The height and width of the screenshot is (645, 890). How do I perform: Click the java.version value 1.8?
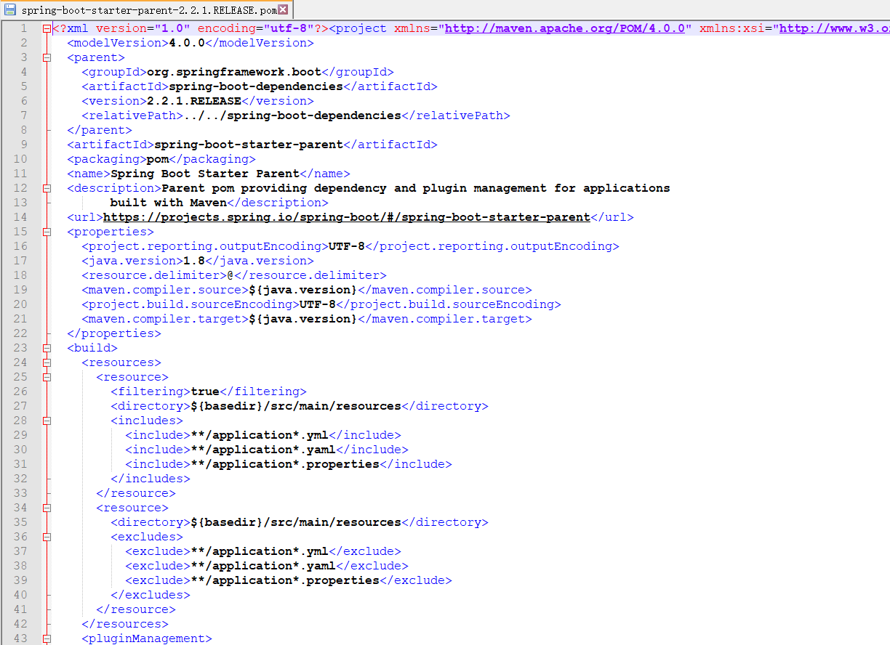point(194,261)
